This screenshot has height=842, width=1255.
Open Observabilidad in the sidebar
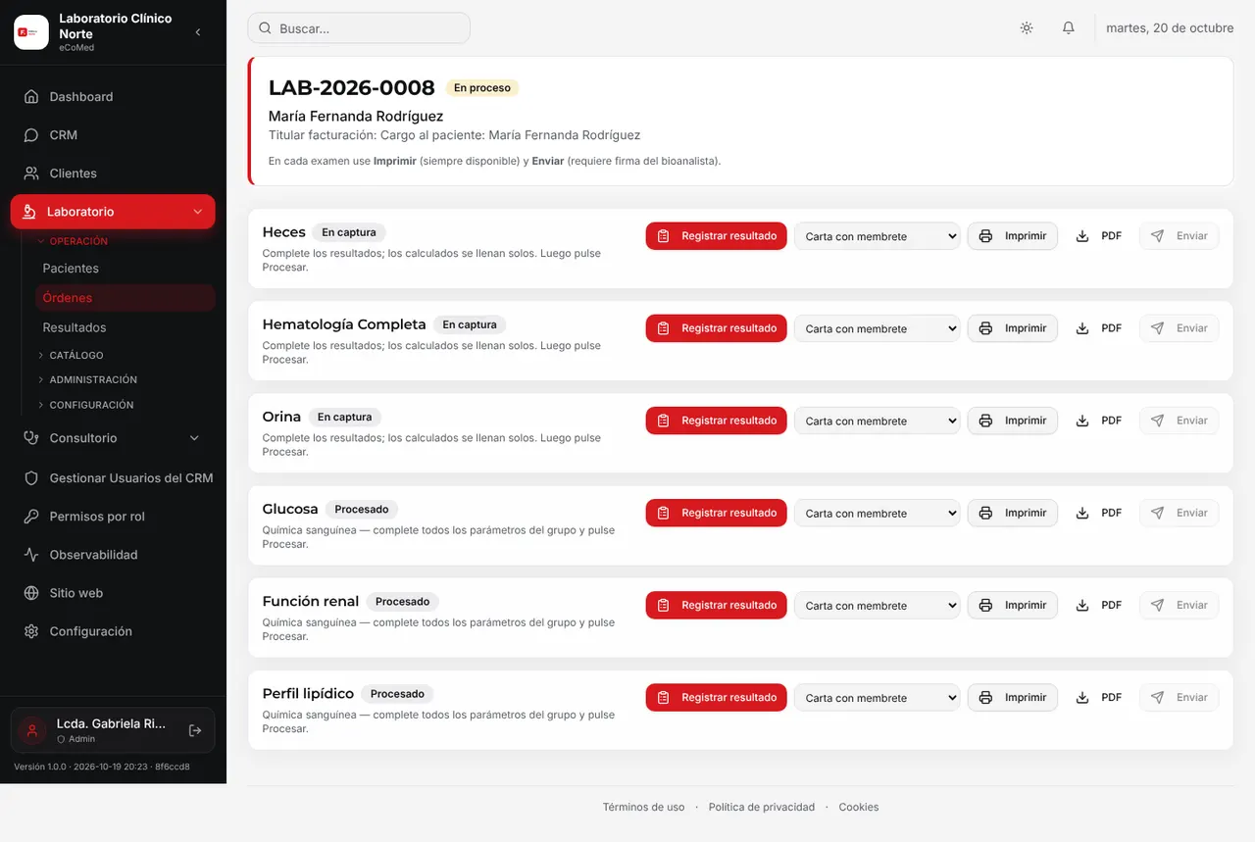pyautogui.click(x=113, y=555)
